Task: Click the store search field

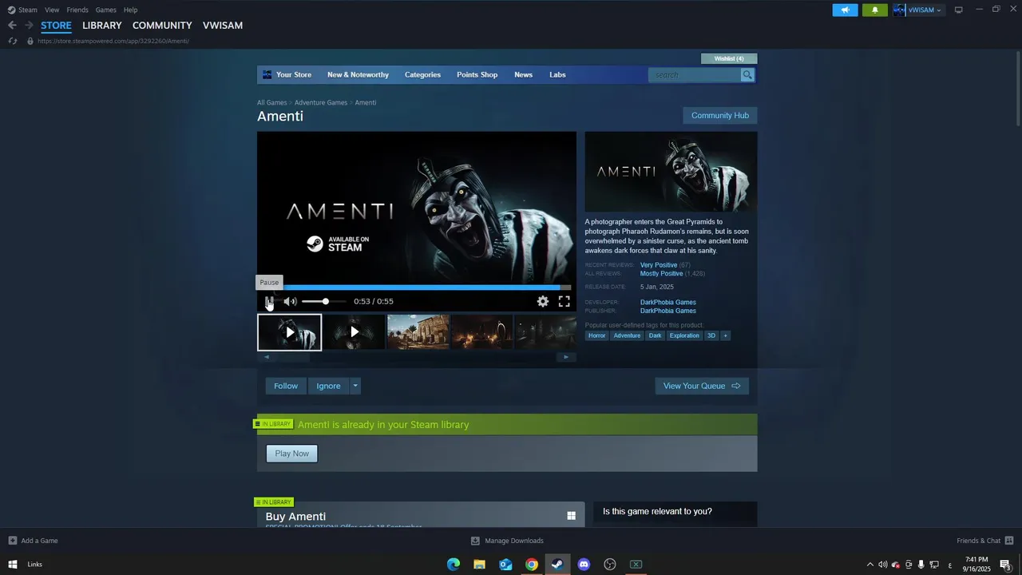Action: (x=695, y=75)
